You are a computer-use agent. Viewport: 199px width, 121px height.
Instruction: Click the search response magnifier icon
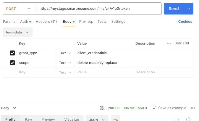pos(188,119)
